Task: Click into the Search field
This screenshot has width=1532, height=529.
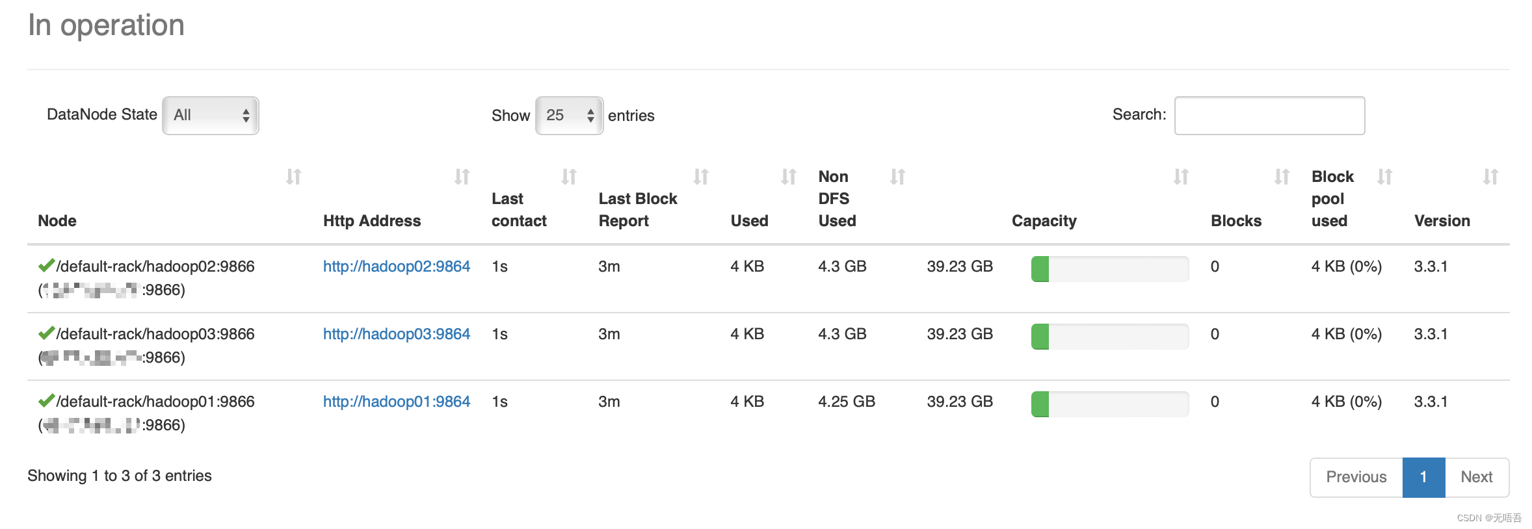Action: (1269, 116)
